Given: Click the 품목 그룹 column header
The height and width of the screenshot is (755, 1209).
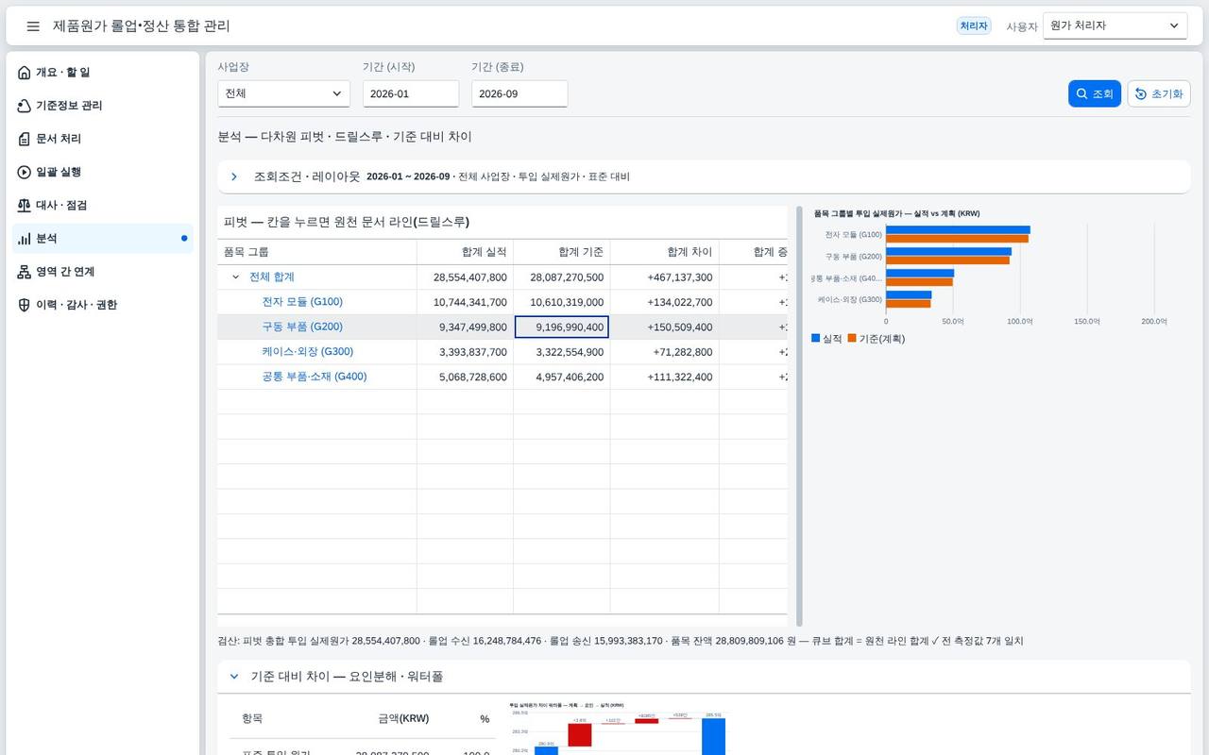Looking at the screenshot, I should [x=317, y=252].
